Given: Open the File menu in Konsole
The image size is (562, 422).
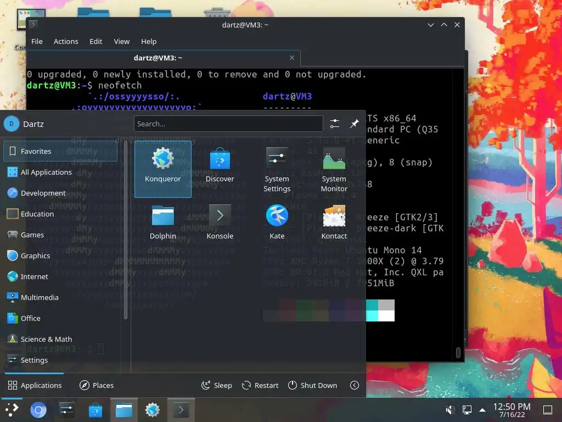Looking at the screenshot, I should [37, 41].
